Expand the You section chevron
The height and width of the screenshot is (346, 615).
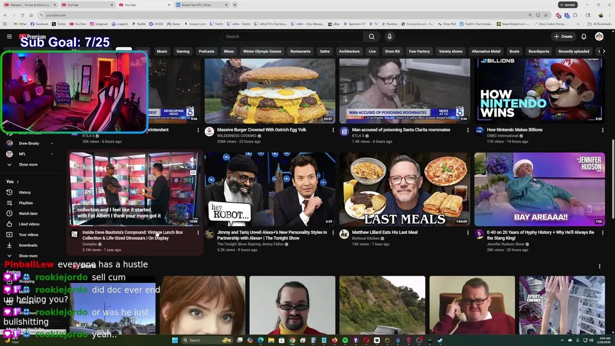pyautogui.click(x=18, y=182)
